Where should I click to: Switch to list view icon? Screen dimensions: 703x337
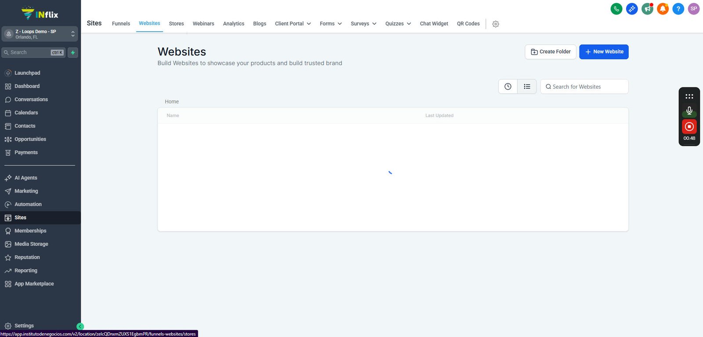point(527,87)
